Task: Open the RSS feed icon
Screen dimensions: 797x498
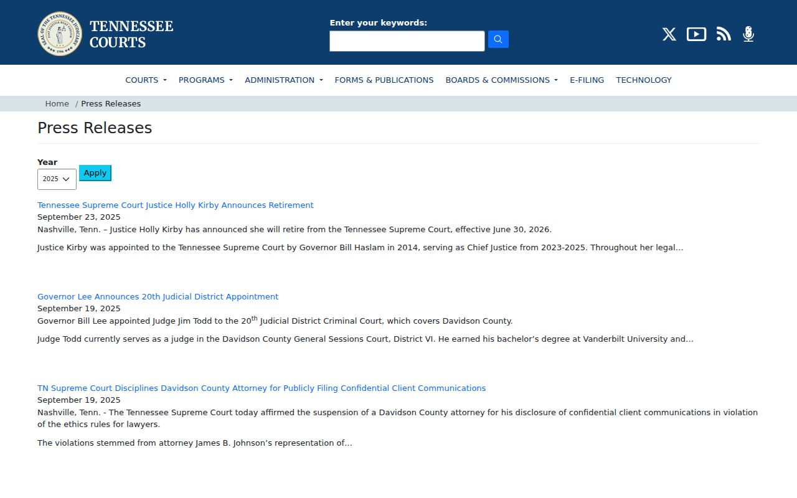Action: [724, 34]
